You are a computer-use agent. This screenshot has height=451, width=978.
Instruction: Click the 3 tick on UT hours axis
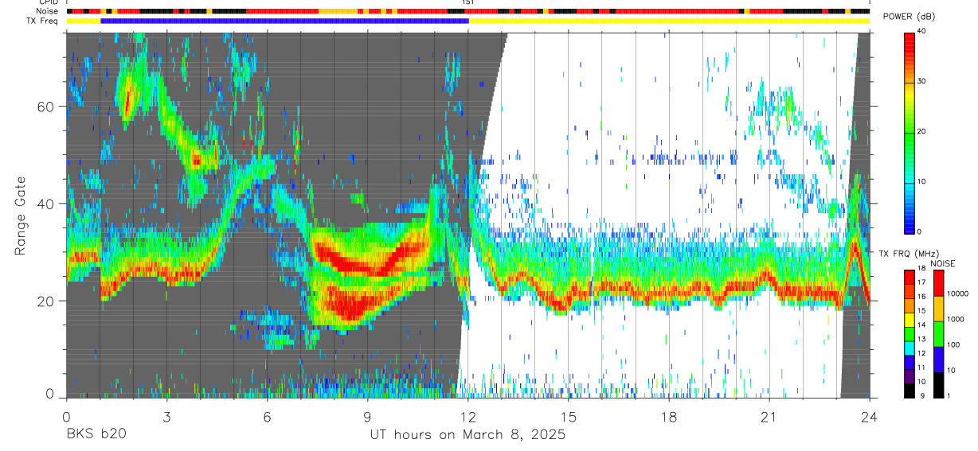(x=166, y=416)
